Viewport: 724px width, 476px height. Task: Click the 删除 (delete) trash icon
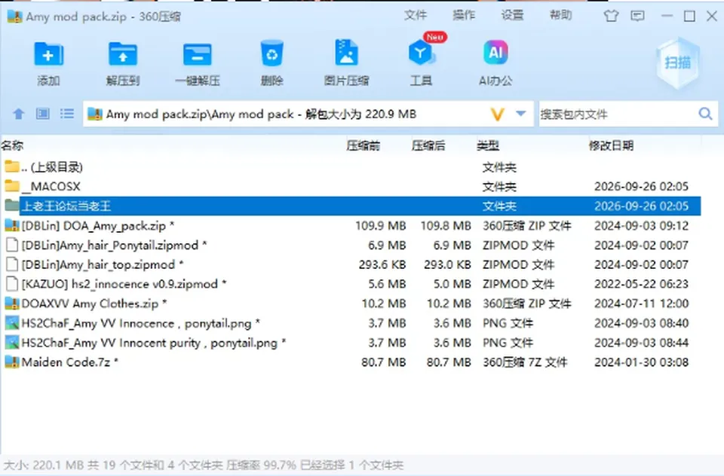[x=271, y=54]
